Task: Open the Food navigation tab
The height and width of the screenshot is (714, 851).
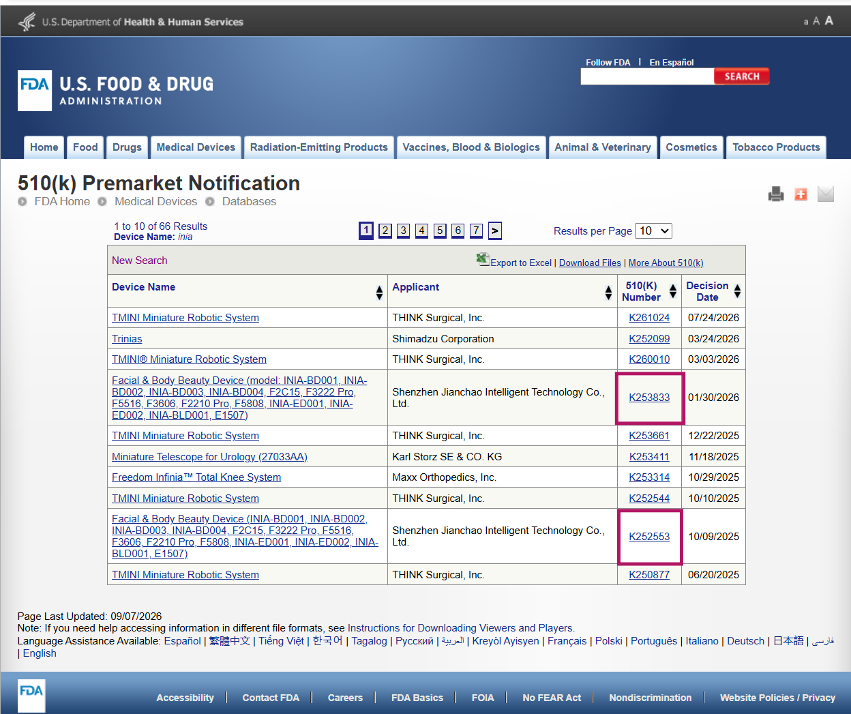Action: pyautogui.click(x=85, y=147)
